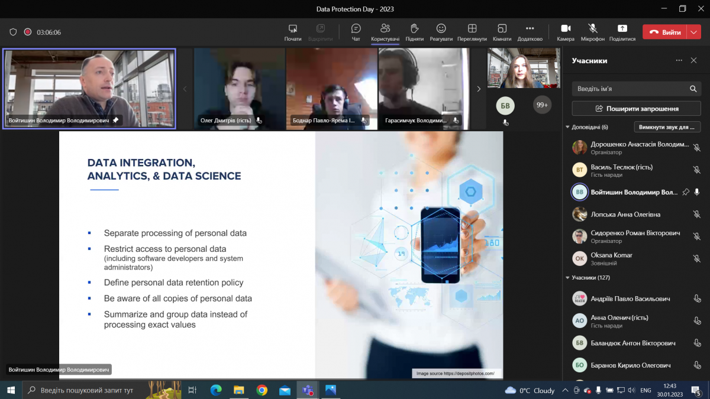
Task: Select Василь Теслюк (гість) participant
Action: click(x=637, y=170)
